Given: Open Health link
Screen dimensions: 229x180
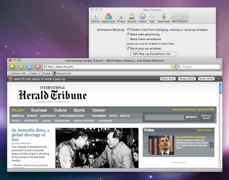Looking at the screenshot, I should point(125,116).
